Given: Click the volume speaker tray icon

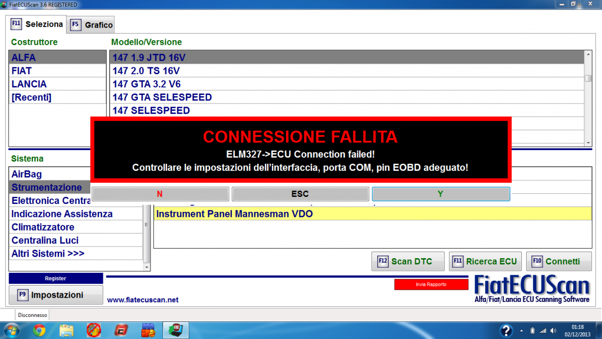Looking at the screenshot, I should tap(553, 330).
